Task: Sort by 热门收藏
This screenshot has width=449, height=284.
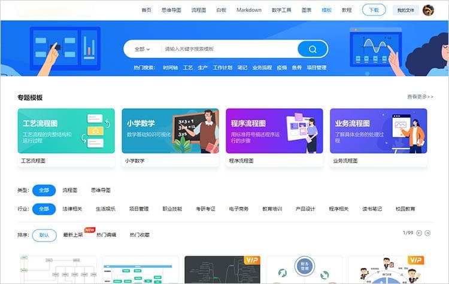Action: coord(139,235)
